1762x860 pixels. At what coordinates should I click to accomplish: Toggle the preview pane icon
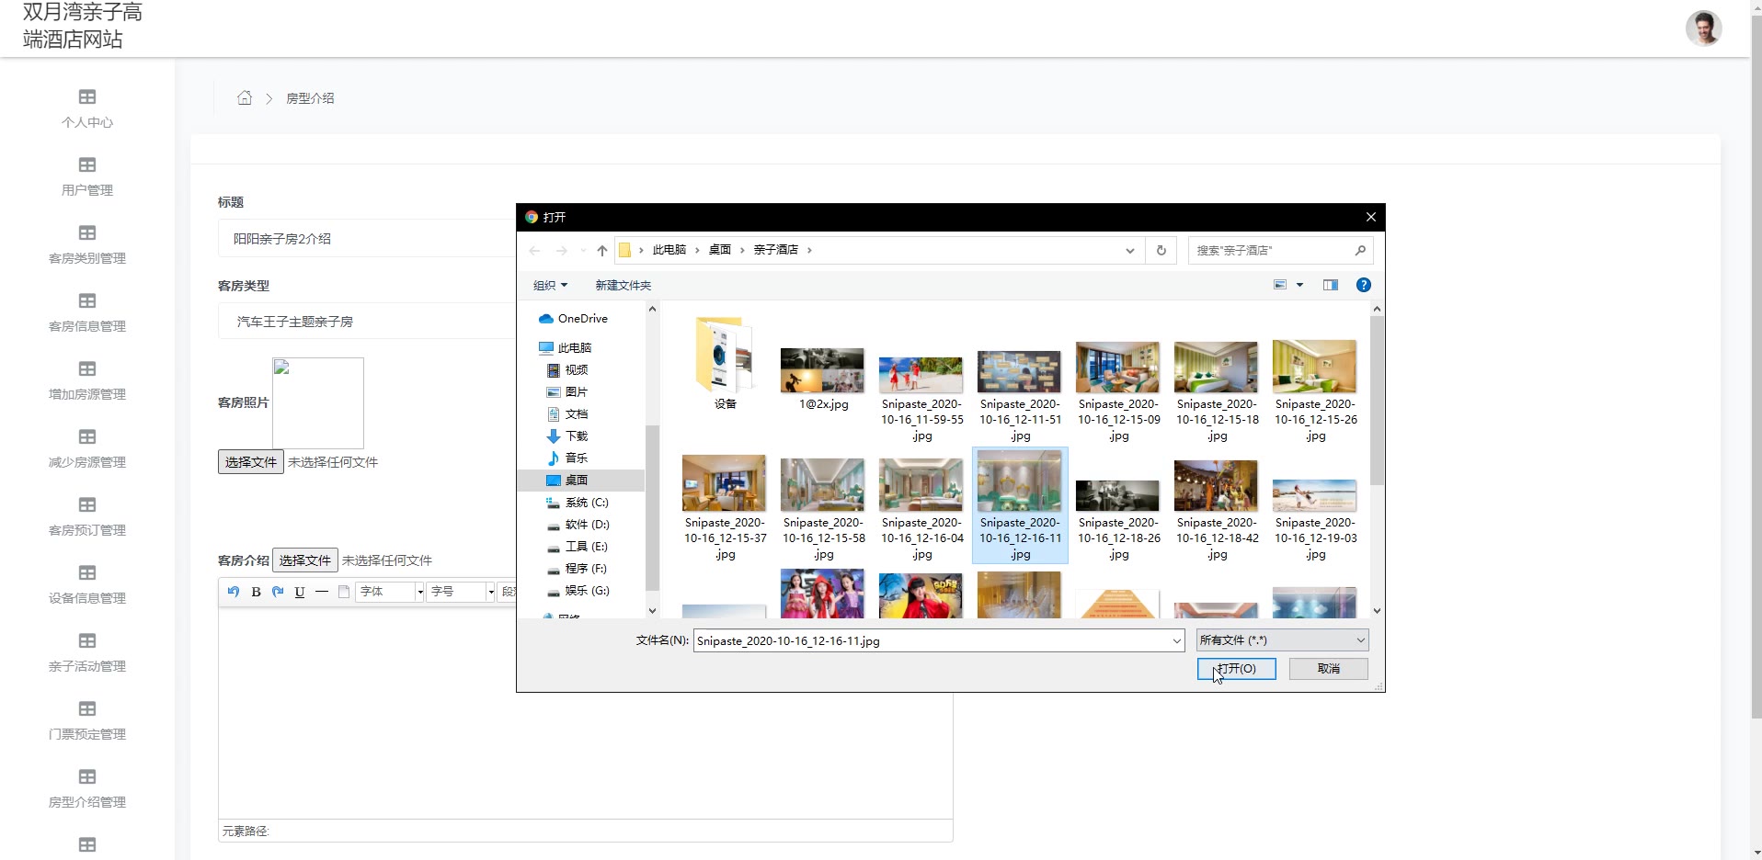click(1330, 285)
